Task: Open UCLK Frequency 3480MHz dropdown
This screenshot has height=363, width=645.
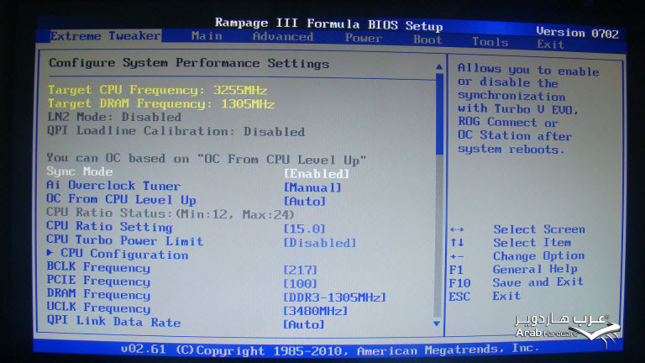Action: pyautogui.click(x=316, y=311)
